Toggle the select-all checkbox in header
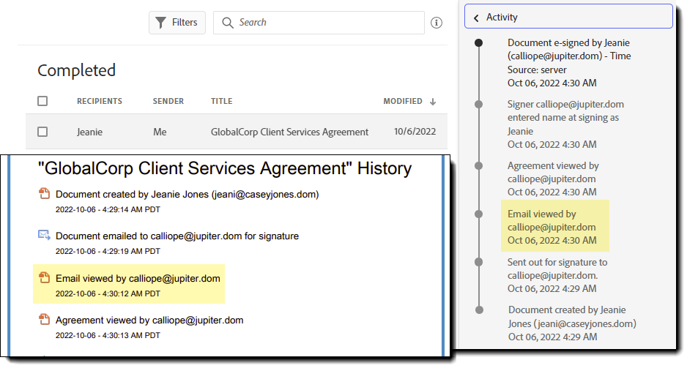This screenshot has width=698, height=371. click(x=42, y=101)
